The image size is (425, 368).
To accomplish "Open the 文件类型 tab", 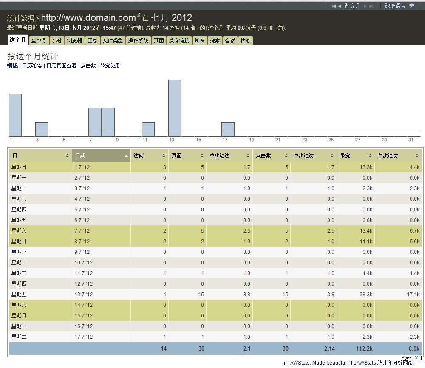I will (x=113, y=41).
